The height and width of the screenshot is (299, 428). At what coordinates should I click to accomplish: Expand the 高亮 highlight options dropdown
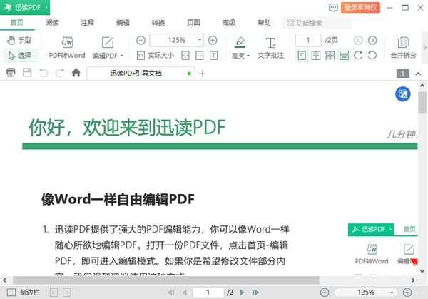point(248,56)
